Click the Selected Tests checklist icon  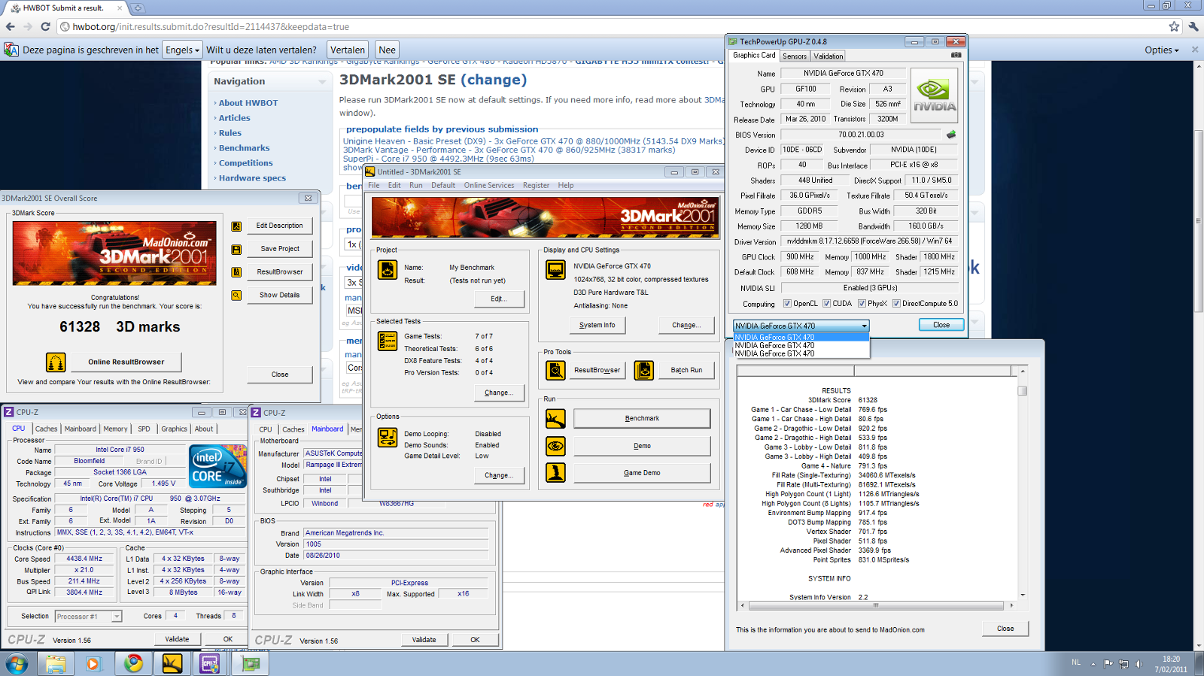(x=388, y=341)
